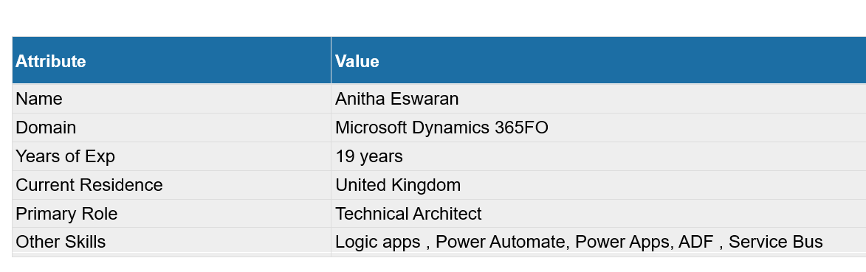This screenshot has height=272, width=866.
Task: Select the Other Skills cell
Action: 172,243
